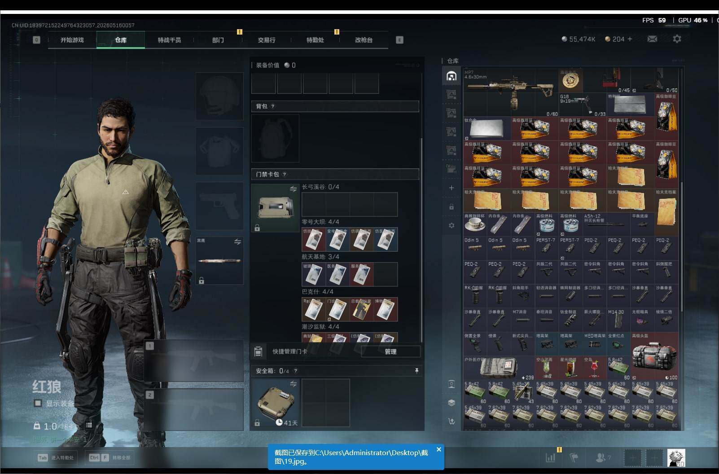Click the swap icon on the 黑鹰 knife slot
This screenshot has height=474, width=719.
click(237, 242)
